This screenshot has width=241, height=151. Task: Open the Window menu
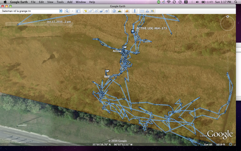coord(81,2)
